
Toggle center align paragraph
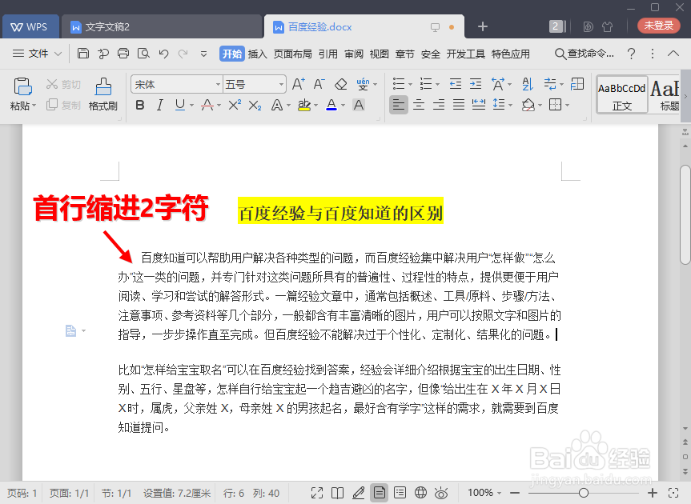[x=419, y=105]
